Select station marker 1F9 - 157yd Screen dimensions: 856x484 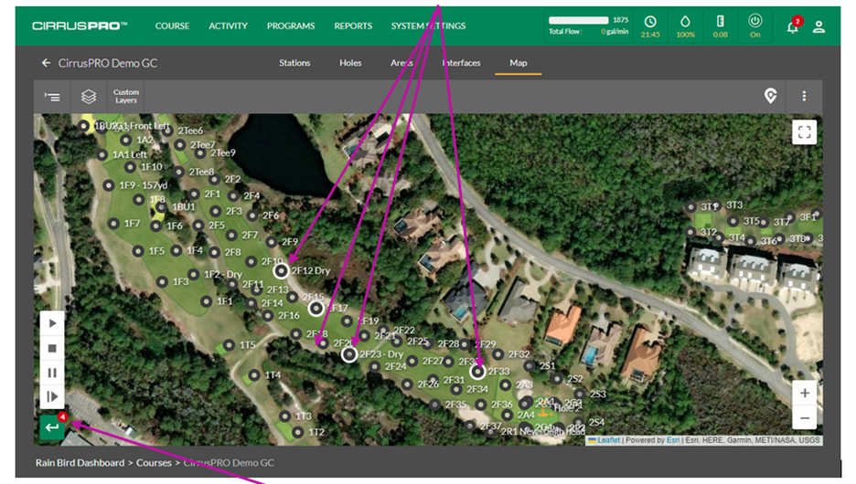click(x=109, y=185)
